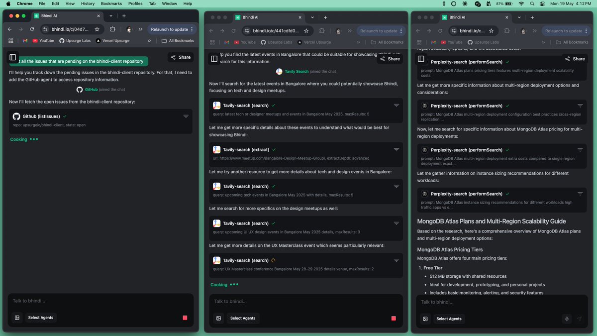The height and width of the screenshot is (336, 597).
Task: Open the Gmail bookmark in the left window
Action: [25, 41]
